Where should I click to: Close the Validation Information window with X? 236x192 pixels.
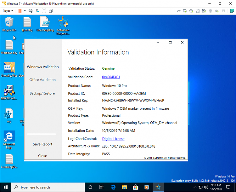pyautogui.click(x=182, y=42)
